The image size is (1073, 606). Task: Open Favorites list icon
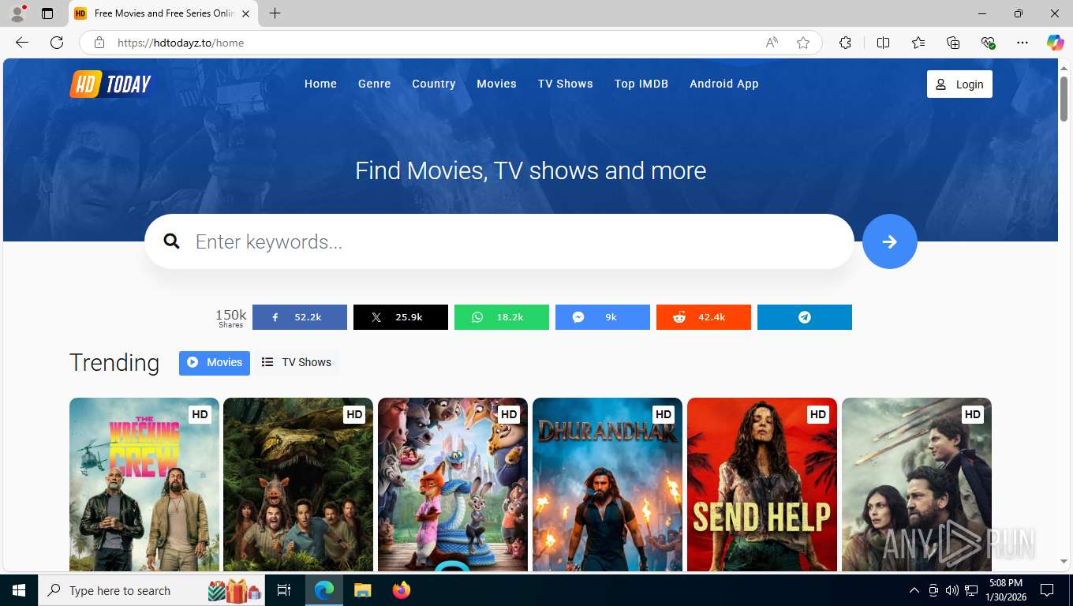coord(918,43)
